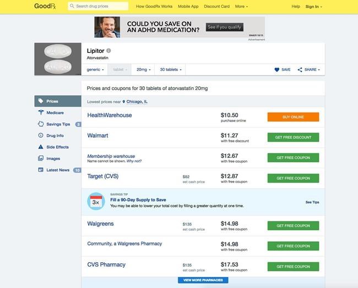Screen dimensions: 358x288
Task: Open the 20mg dosage dropdown
Action: coord(143,70)
